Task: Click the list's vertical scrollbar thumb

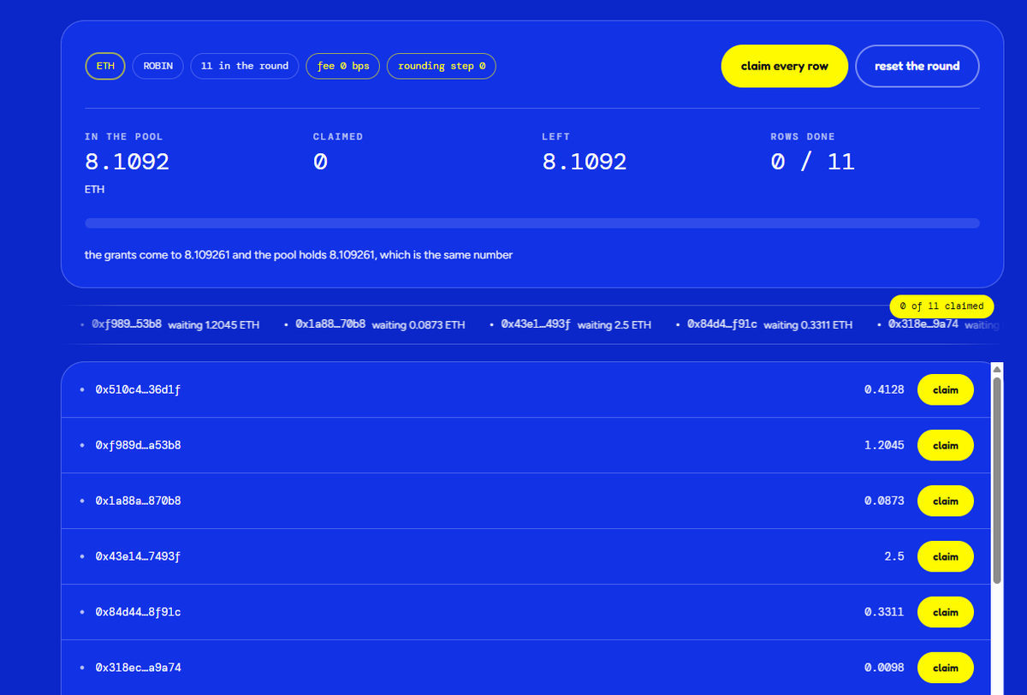Action: point(996,479)
